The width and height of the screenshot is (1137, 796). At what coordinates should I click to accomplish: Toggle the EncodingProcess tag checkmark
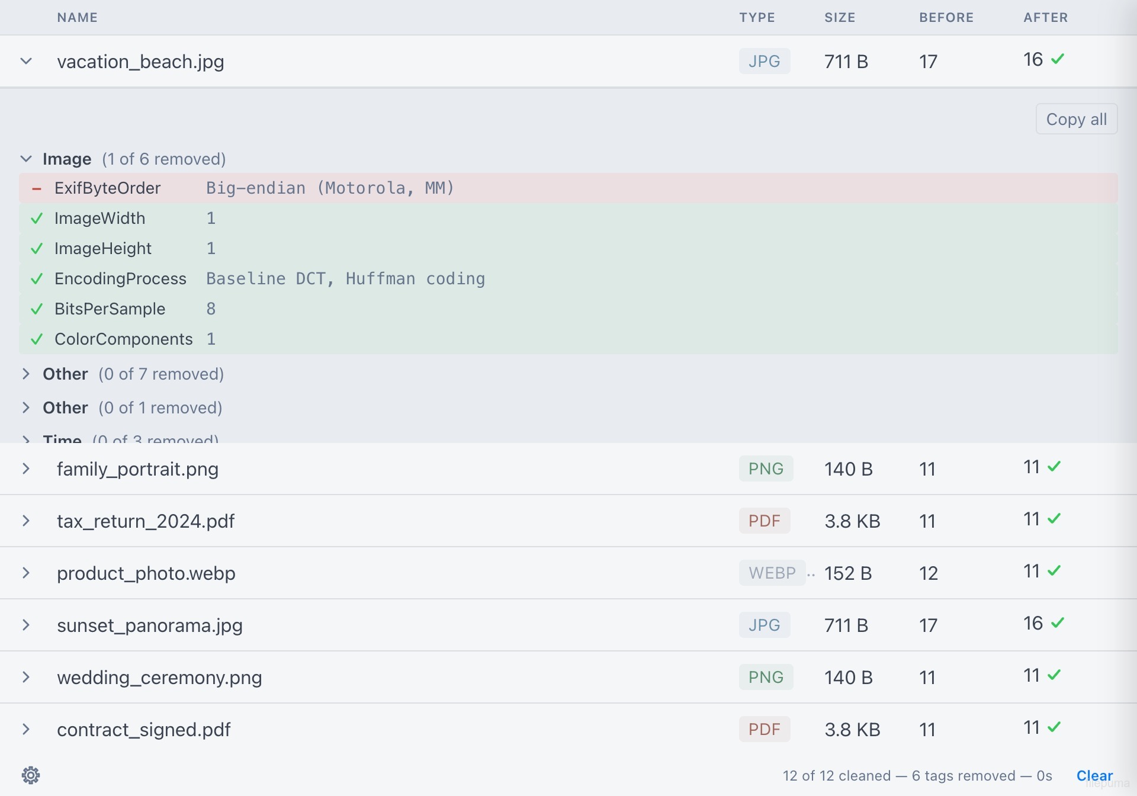click(37, 279)
